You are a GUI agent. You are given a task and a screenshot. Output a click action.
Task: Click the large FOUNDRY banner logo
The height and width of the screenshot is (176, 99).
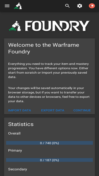(50, 26)
